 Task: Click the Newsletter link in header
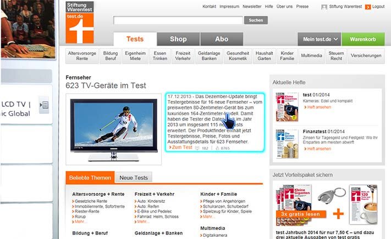point(252,7)
